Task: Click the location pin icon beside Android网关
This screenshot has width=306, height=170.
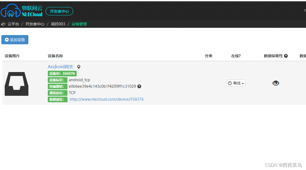Action: (x=79, y=67)
